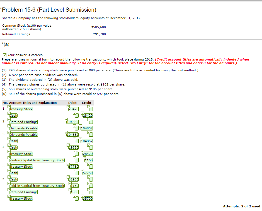Screen dimensions: 262x211
Task: Toggle the 'Your answer is correct' checkbox
Action: (x=4, y=55)
